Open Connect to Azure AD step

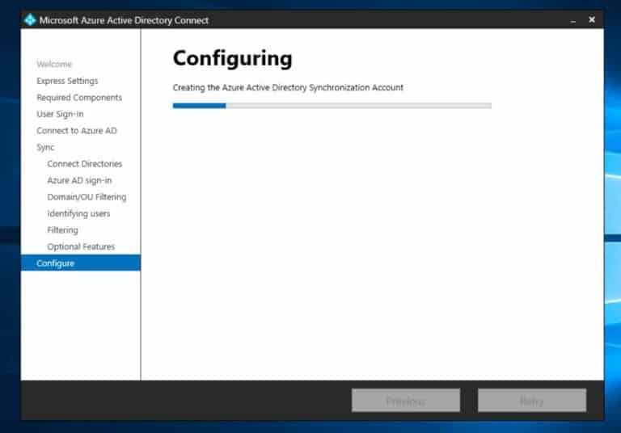(77, 131)
